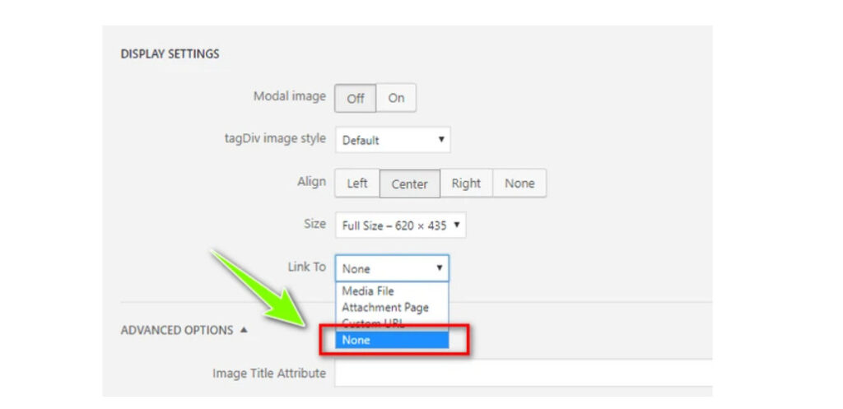Click the Image Title Attribute label
Image resolution: width=843 pixels, height=409 pixels.
pyautogui.click(x=269, y=373)
